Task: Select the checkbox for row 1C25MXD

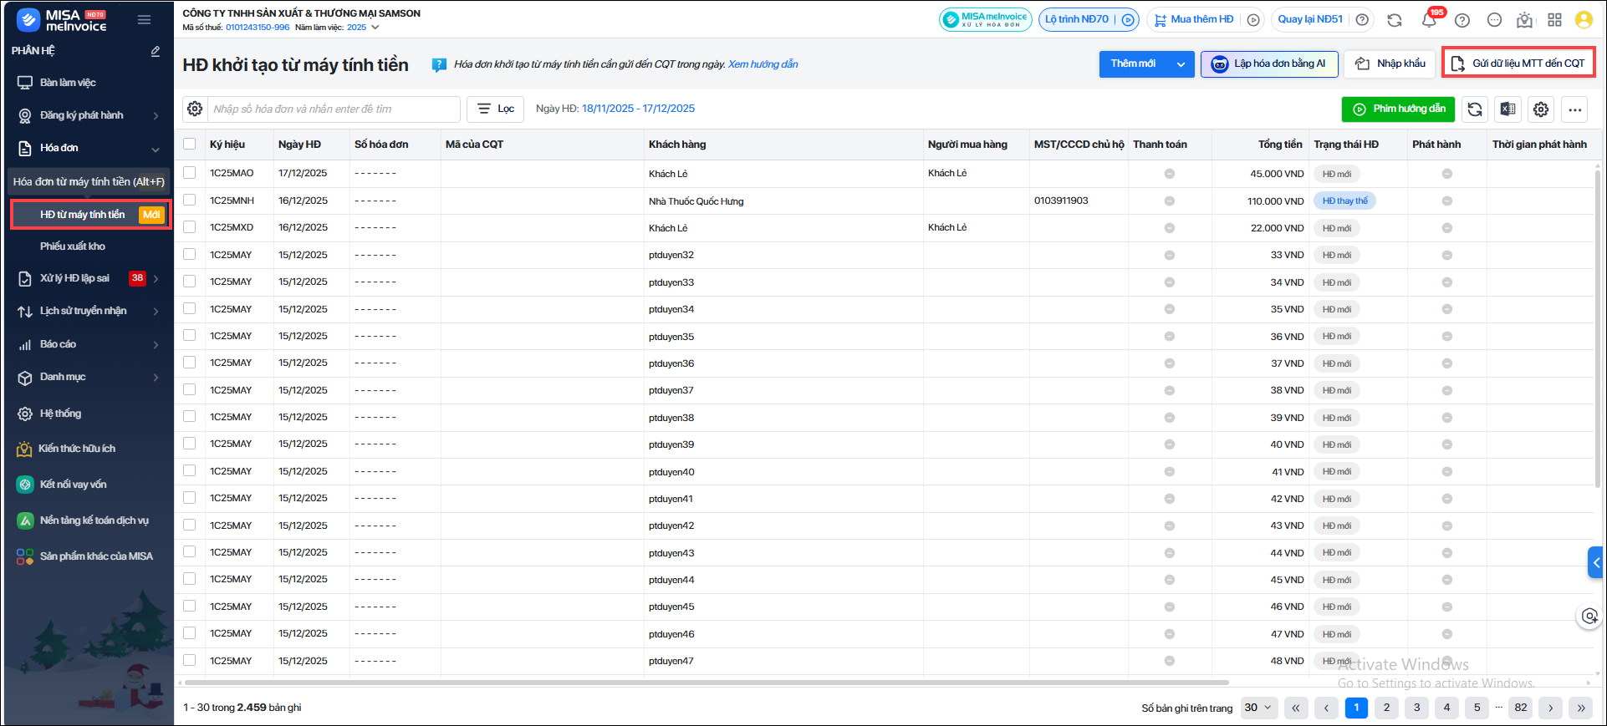Action: tap(190, 227)
